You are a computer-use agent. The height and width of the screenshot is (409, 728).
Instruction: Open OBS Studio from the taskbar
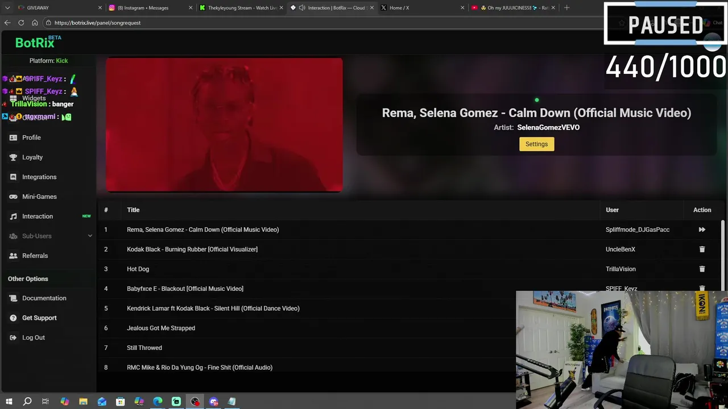tap(195, 402)
